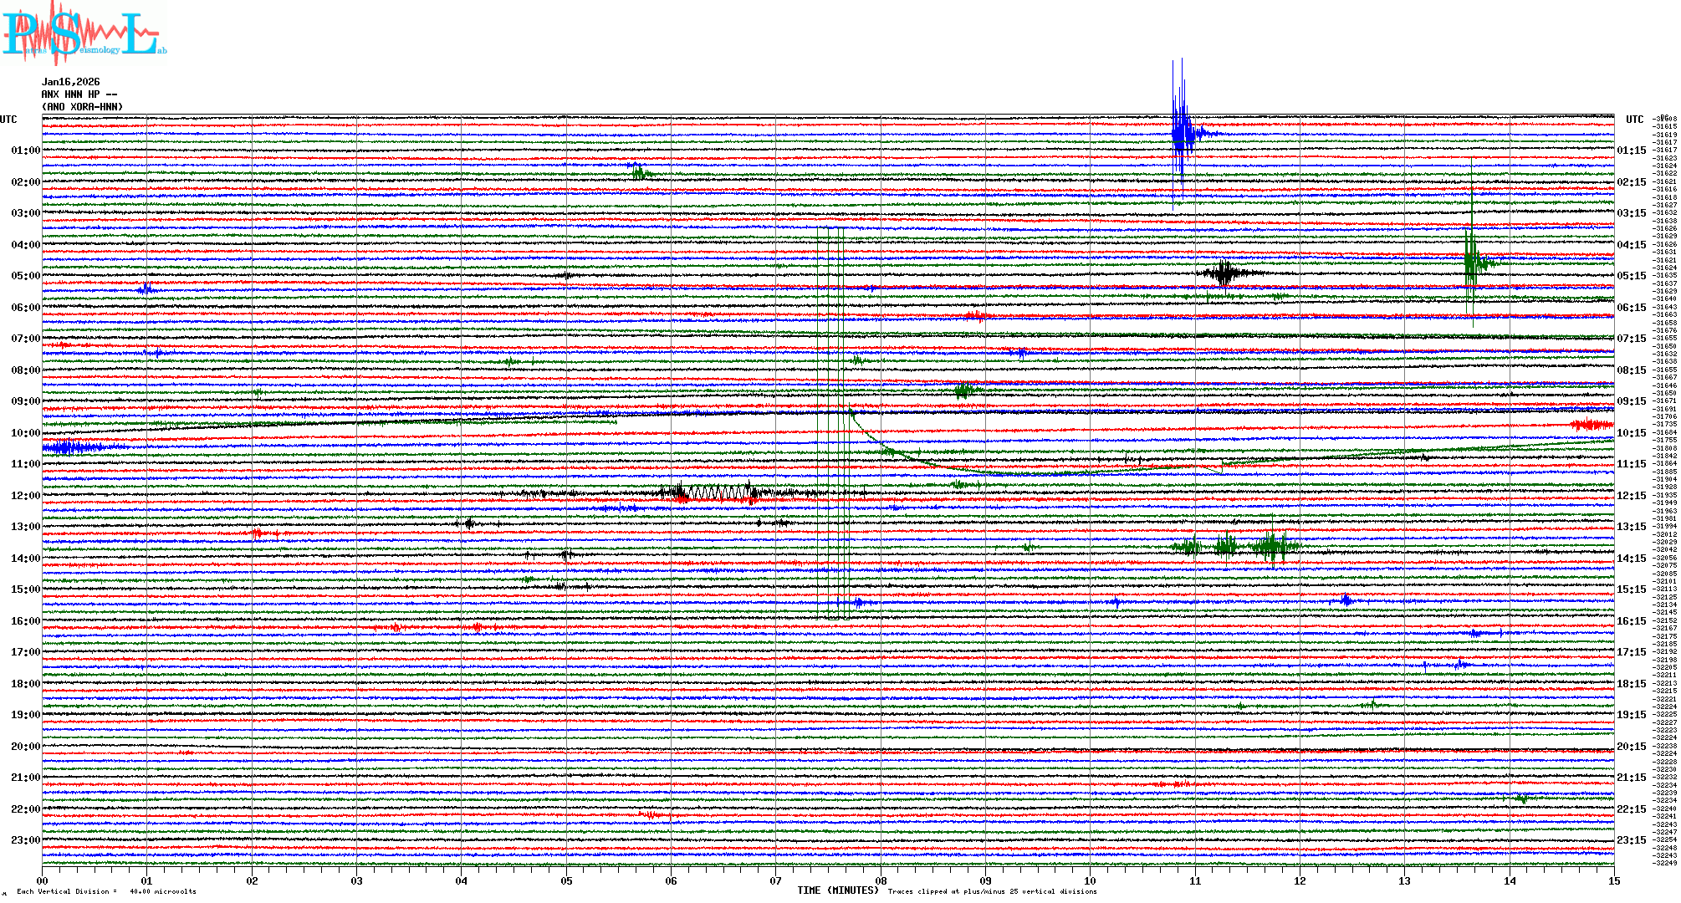Screen dimensions: 1681x903
Task: Select the 05:15 time label on right
Action: (x=1631, y=276)
